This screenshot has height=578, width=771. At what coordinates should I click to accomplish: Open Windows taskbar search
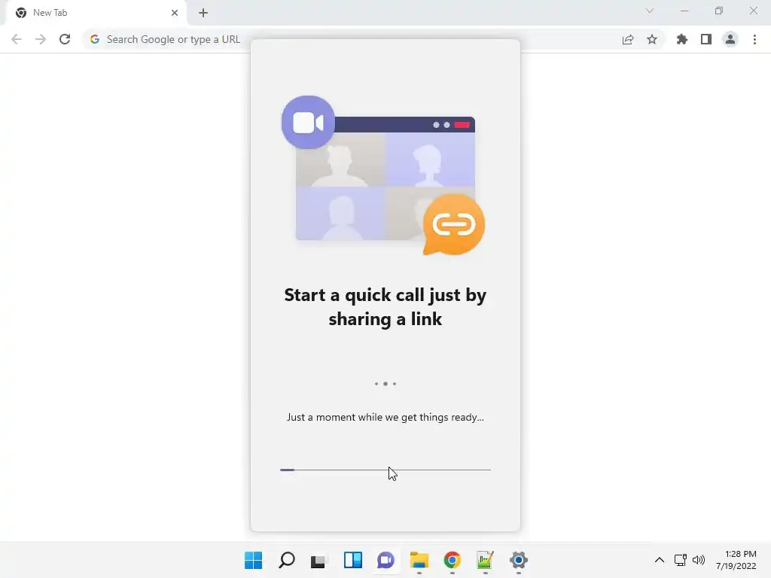287,560
